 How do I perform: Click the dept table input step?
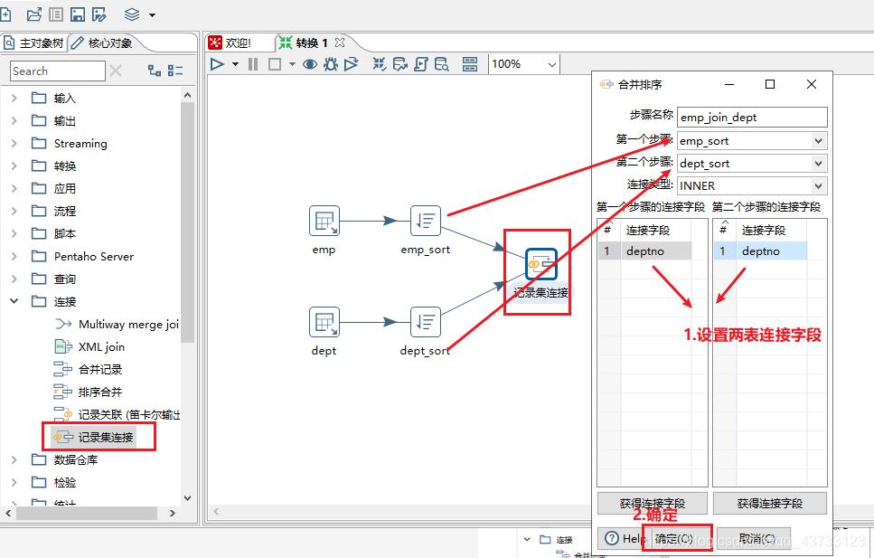coord(324,322)
